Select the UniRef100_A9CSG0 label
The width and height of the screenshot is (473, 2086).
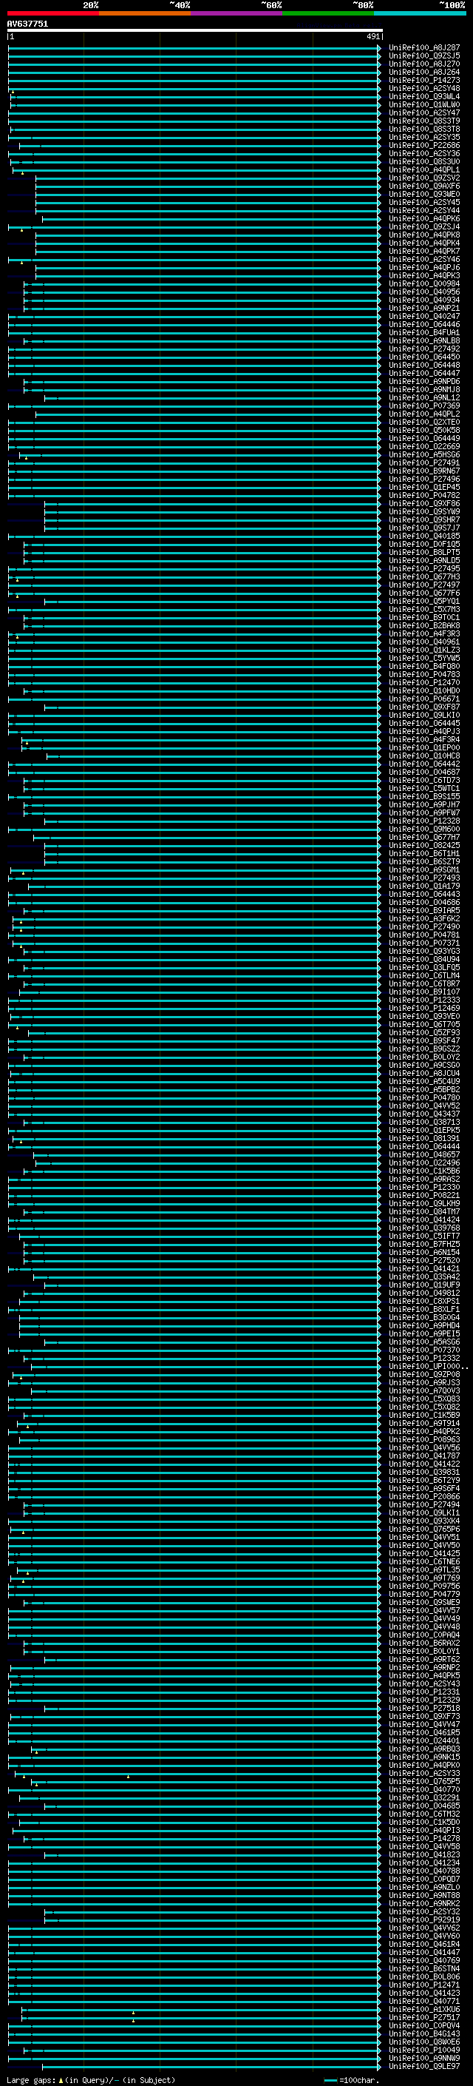424,1066
